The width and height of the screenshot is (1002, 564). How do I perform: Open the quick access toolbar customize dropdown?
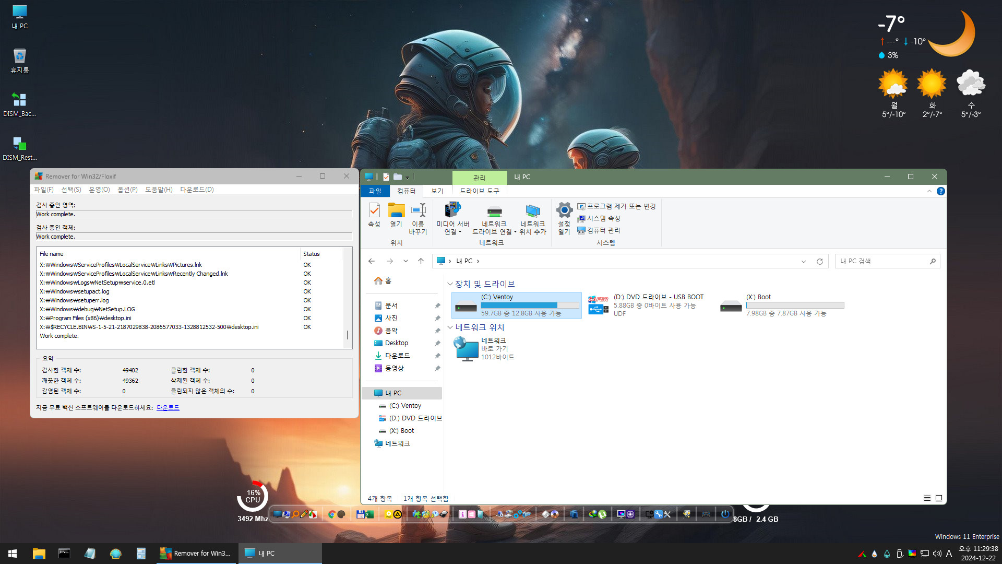407,177
